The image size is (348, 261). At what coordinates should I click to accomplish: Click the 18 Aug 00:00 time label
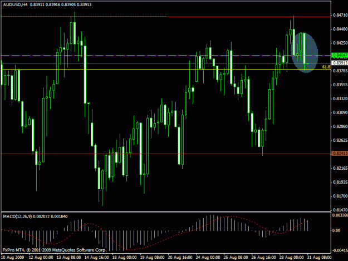[124, 258]
